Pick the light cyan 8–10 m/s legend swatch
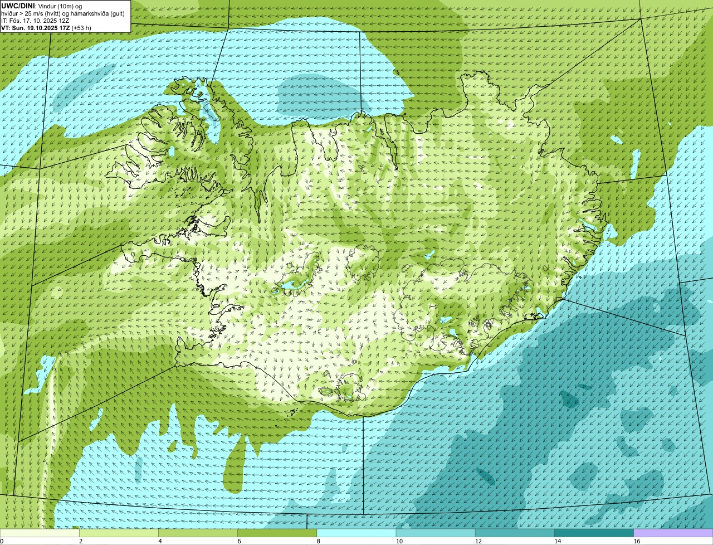713x545 pixels. click(356, 533)
